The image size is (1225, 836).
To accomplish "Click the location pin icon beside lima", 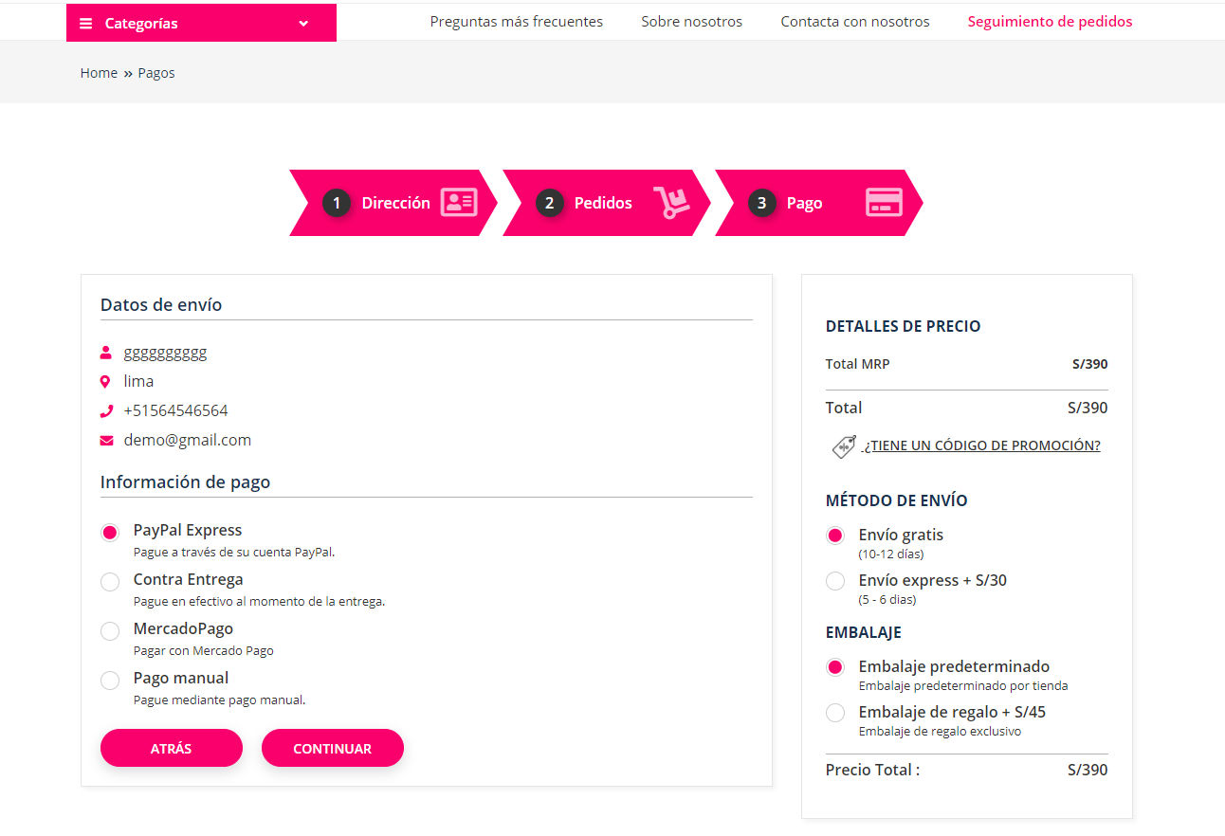I will coord(105,382).
